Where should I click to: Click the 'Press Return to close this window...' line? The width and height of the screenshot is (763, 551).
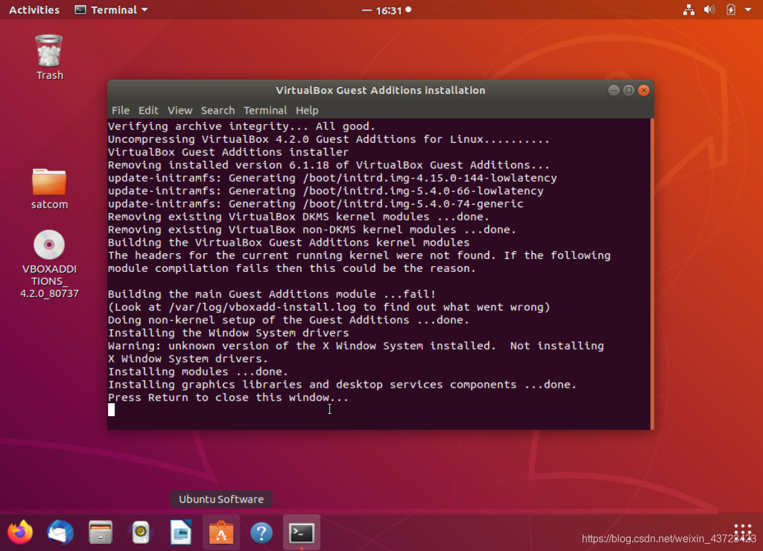(228, 397)
